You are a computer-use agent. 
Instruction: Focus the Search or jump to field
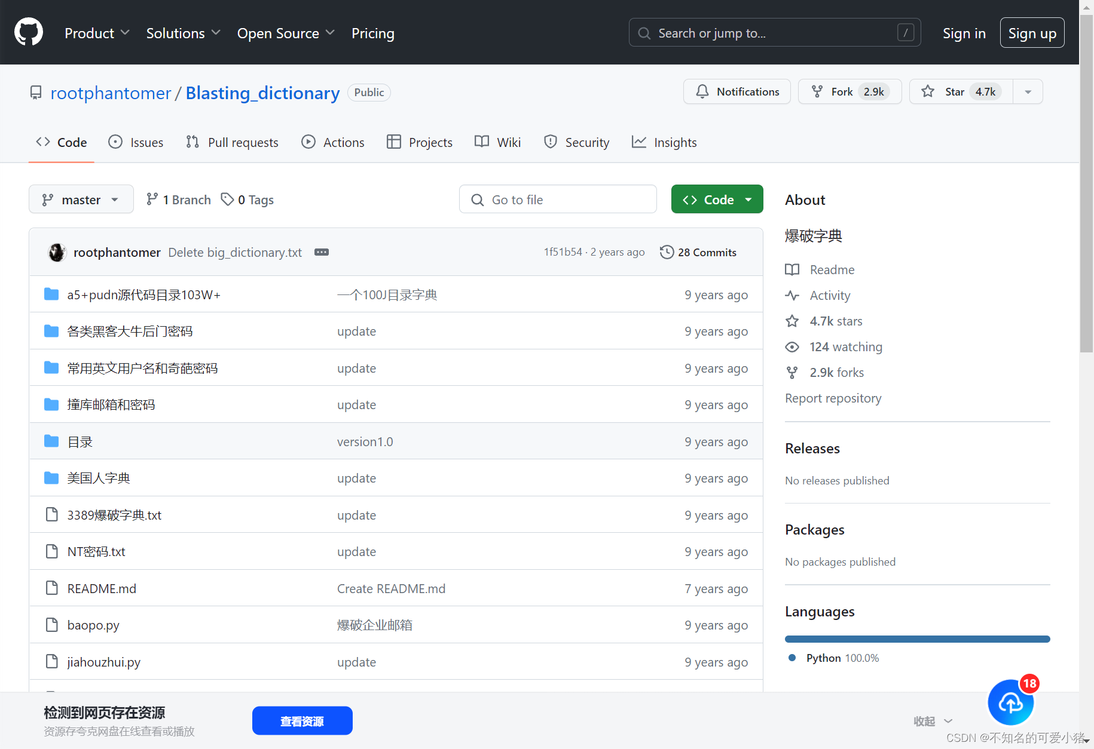774,33
